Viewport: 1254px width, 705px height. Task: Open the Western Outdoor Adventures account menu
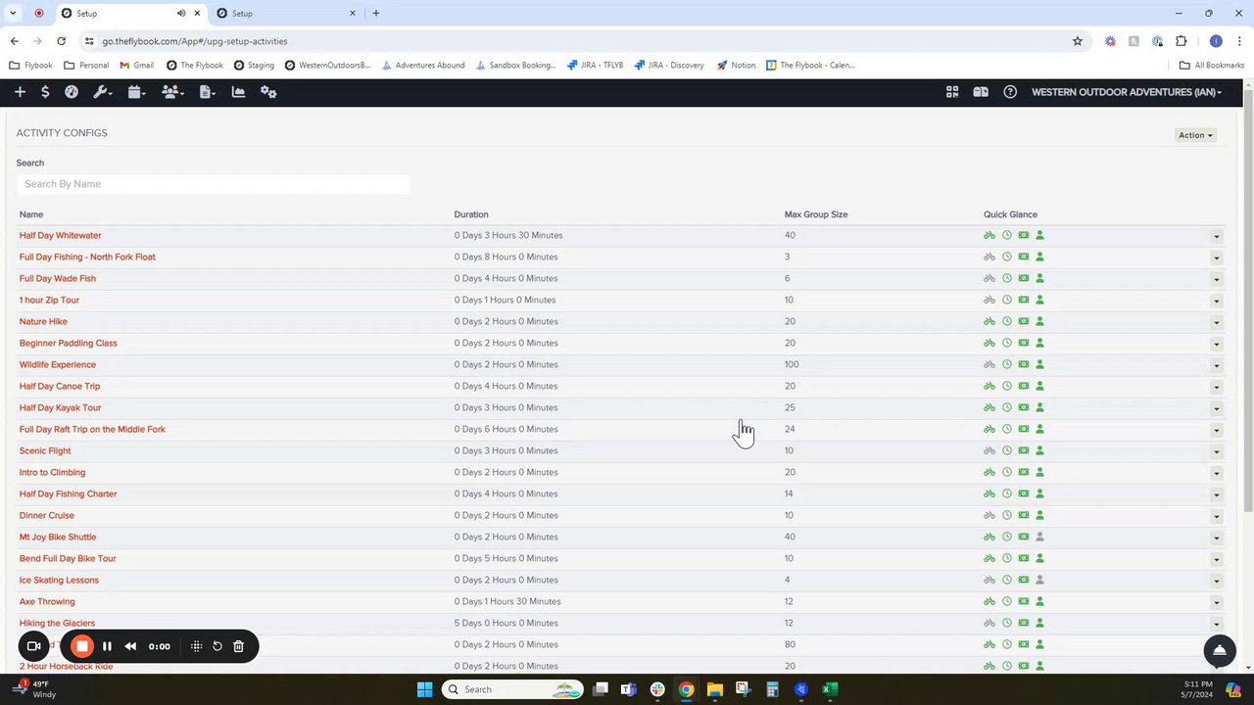1127,92
